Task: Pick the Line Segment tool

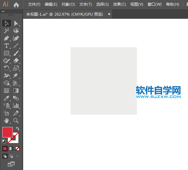Action: pyautogui.click(x=16, y=46)
